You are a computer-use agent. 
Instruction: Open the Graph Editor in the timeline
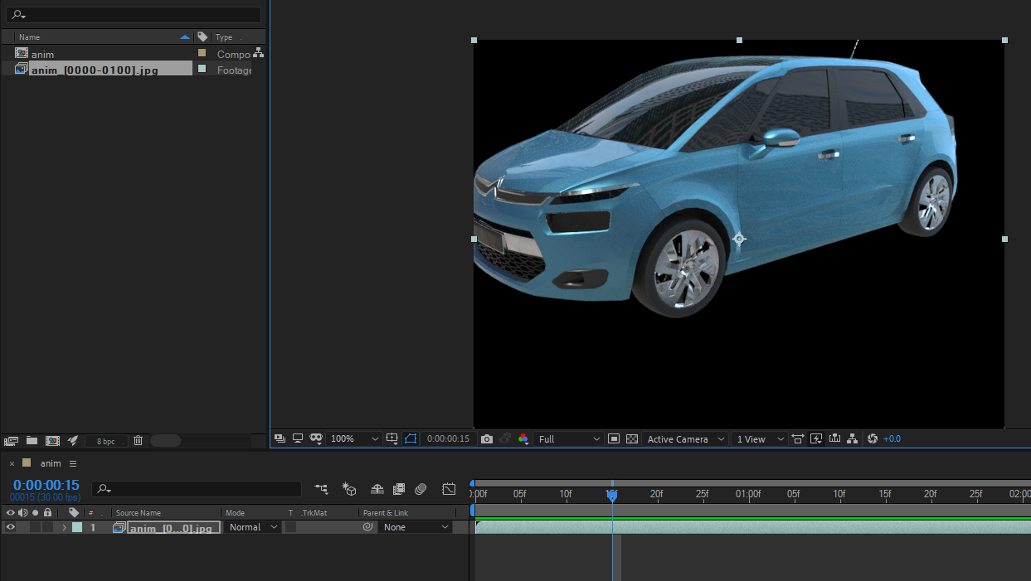(x=449, y=489)
